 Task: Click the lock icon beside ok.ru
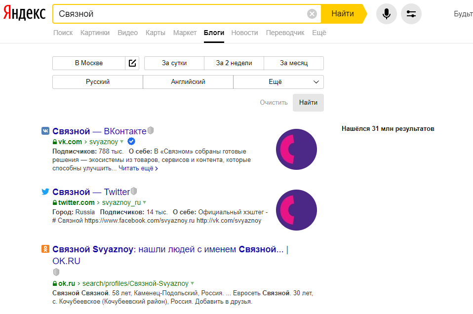[55, 283]
